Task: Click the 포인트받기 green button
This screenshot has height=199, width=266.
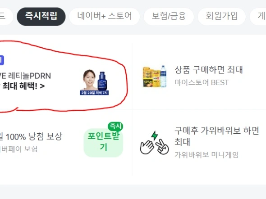Action: pyautogui.click(x=103, y=143)
